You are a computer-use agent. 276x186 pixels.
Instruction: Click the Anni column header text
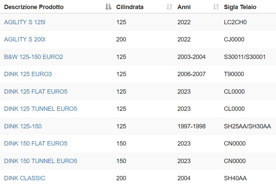click(184, 7)
